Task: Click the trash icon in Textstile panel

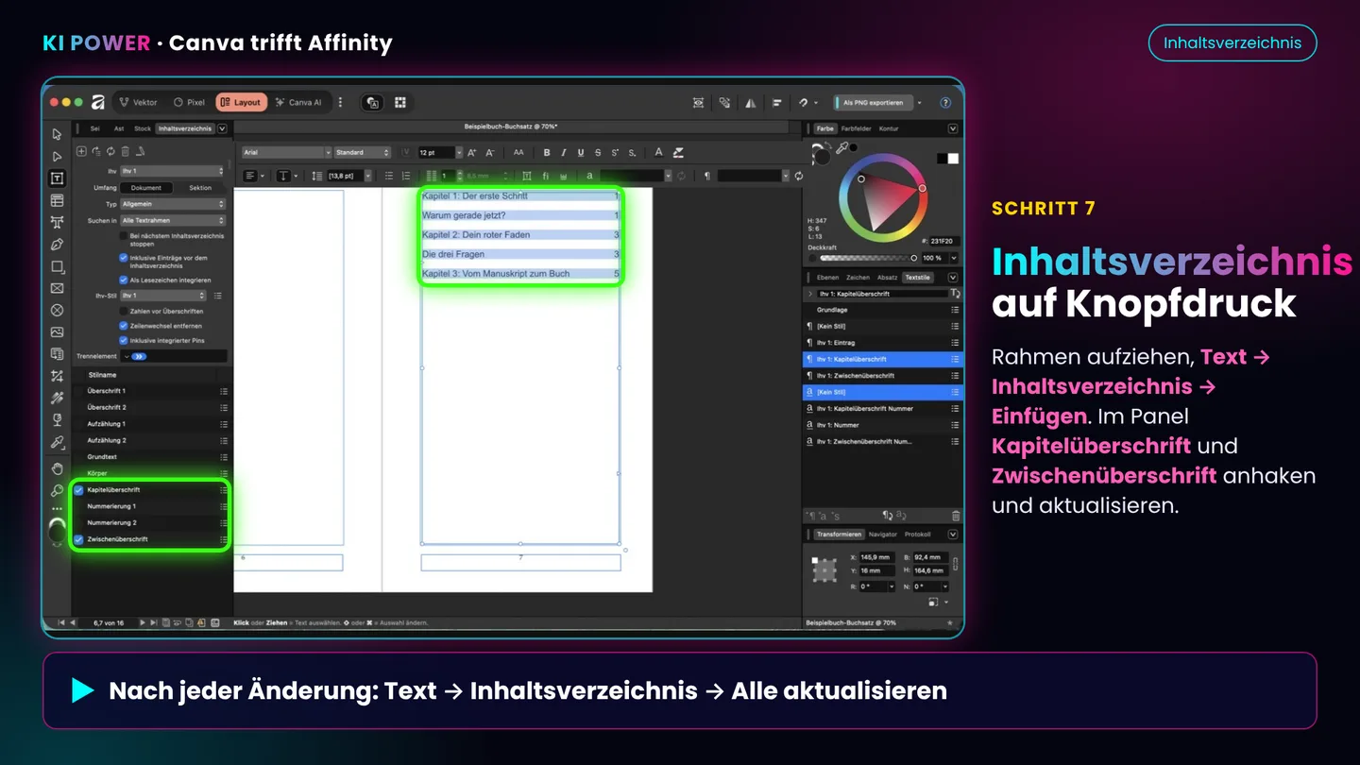Action: click(955, 516)
